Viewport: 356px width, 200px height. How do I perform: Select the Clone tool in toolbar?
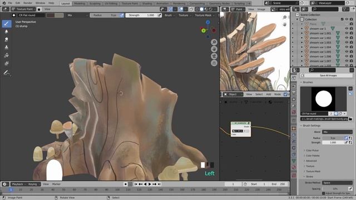click(x=7, y=47)
